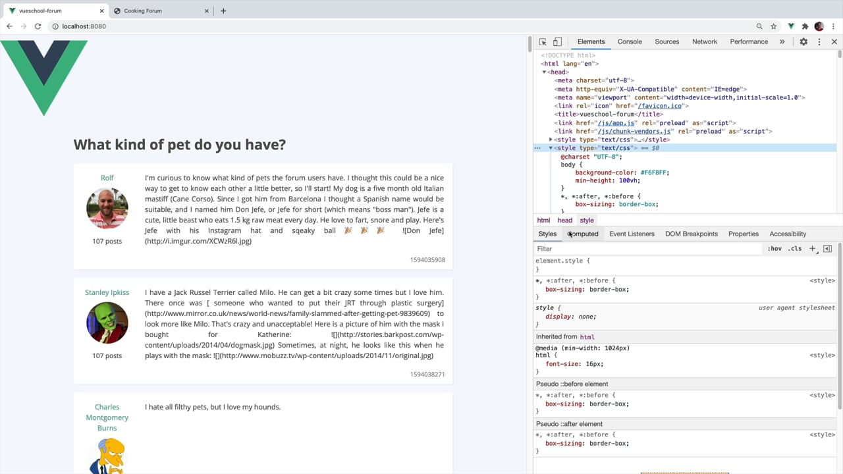Viewport: 843px width, 474px height.
Task: Collapse the selected style text/css node
Action: (551, 148)
